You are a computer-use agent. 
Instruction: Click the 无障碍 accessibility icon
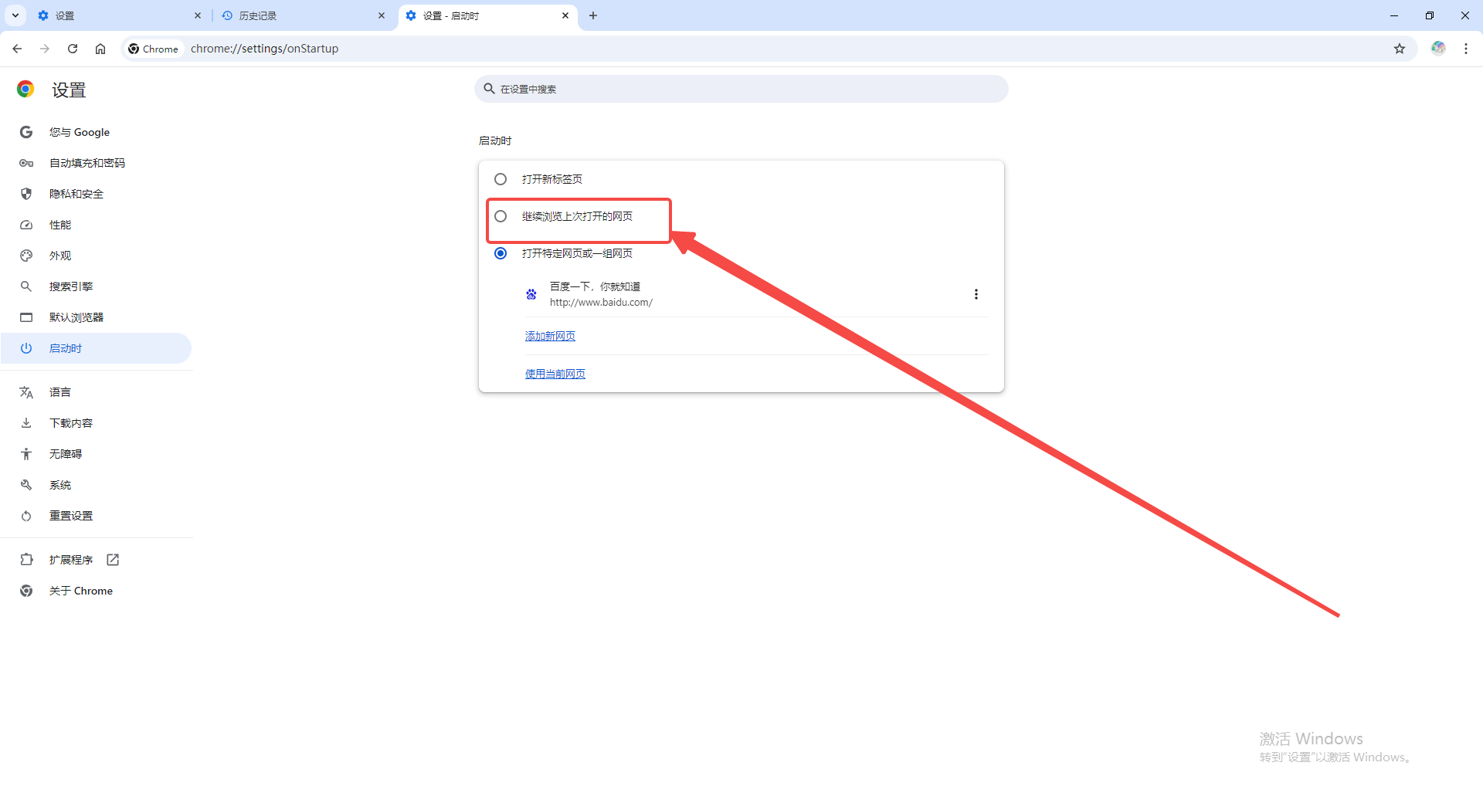(26, 454)
